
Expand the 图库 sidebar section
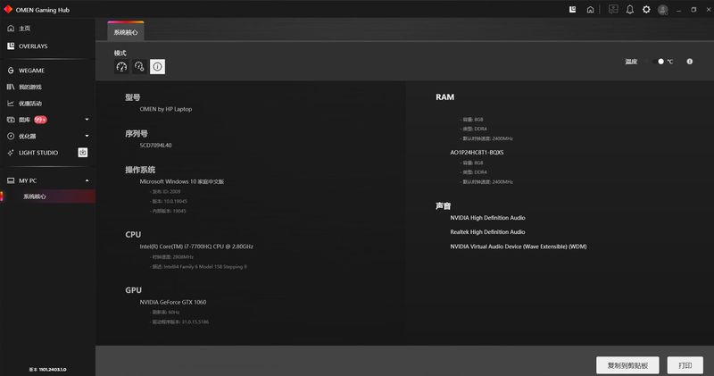pyautogui.click(x=87, y=120)
